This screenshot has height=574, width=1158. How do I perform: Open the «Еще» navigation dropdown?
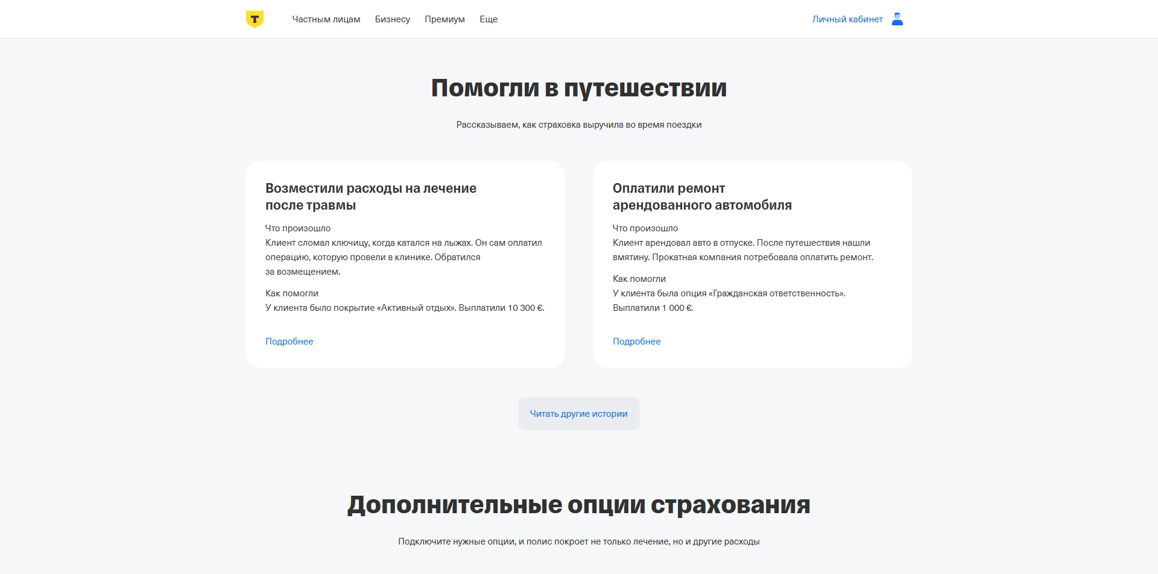pyautogui.click(x=489, y=19)
